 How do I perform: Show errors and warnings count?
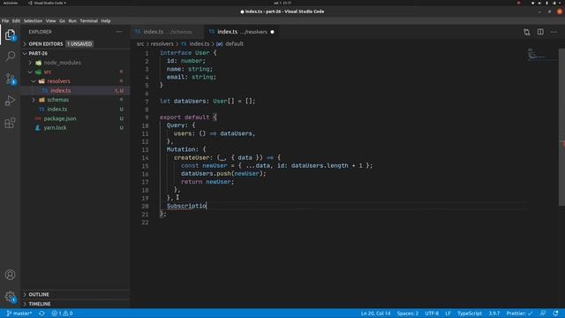(62, 314)
